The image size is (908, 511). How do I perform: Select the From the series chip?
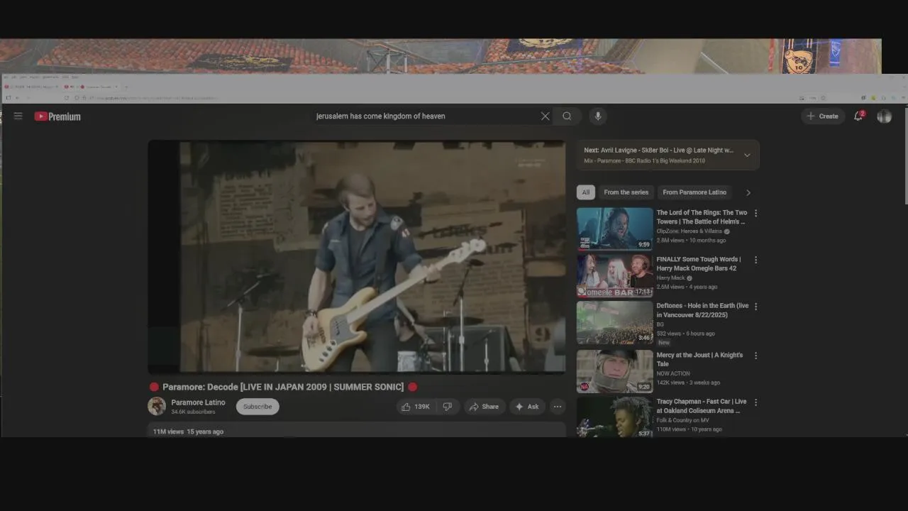(x=626, y=192)
